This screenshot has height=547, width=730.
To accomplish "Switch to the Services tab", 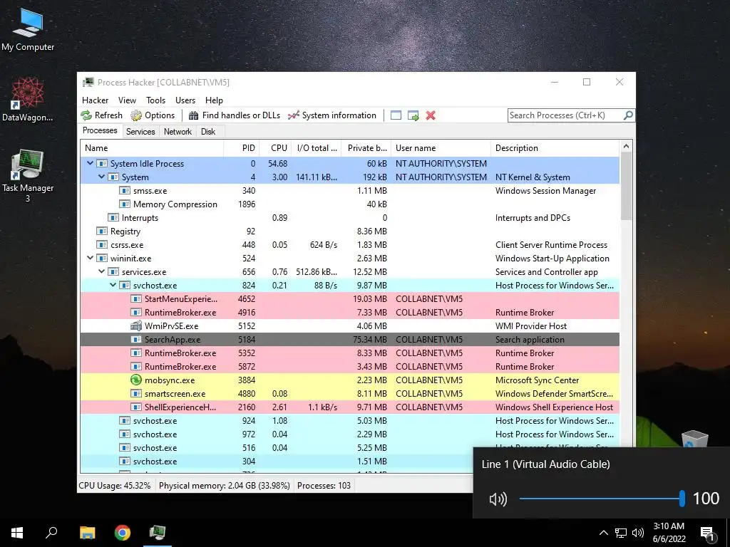I will [x=140, y=132].
